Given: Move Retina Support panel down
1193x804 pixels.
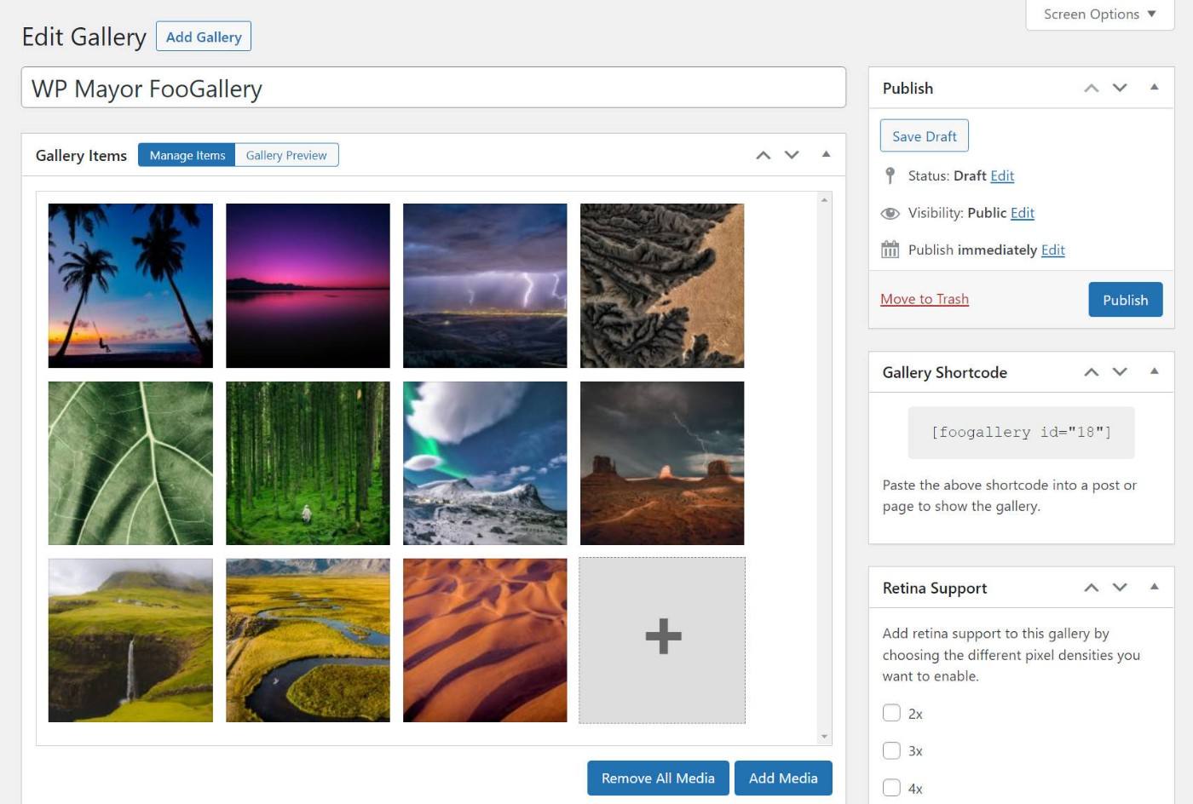Looking at the screenshot, I should 1120,588.
